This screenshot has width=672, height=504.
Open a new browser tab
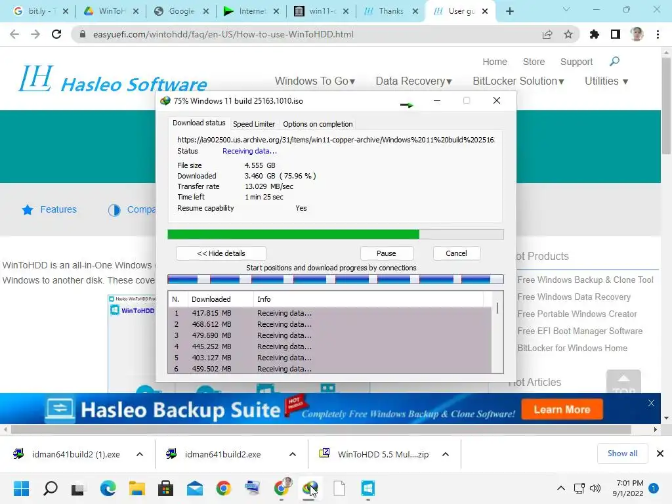[x=509, y=11]
